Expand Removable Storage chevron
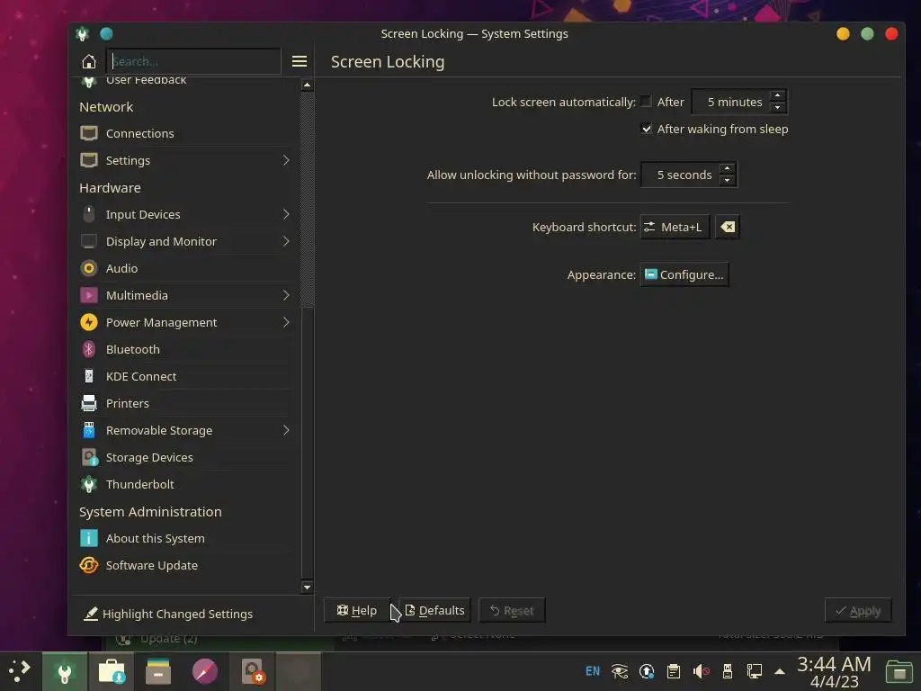Image resolution: width=921 pixels, height=691 pixels. [286, 431]
